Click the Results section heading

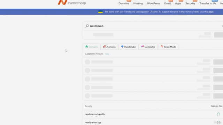[x=88, y=106]
